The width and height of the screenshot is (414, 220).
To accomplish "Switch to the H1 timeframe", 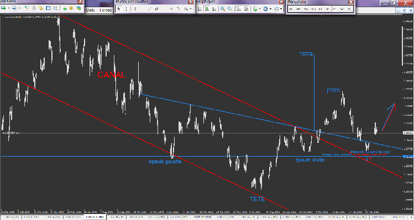I will 320,9.
